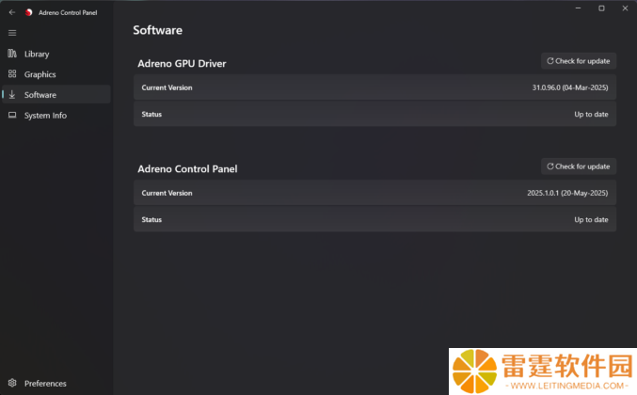637x395 pixels.
Task: Click Control Panel Status label
Action: point(151,220)
